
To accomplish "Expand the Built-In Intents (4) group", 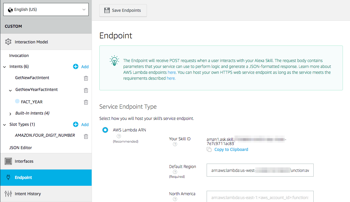I will pyautogui.click(x=11, y=114).
